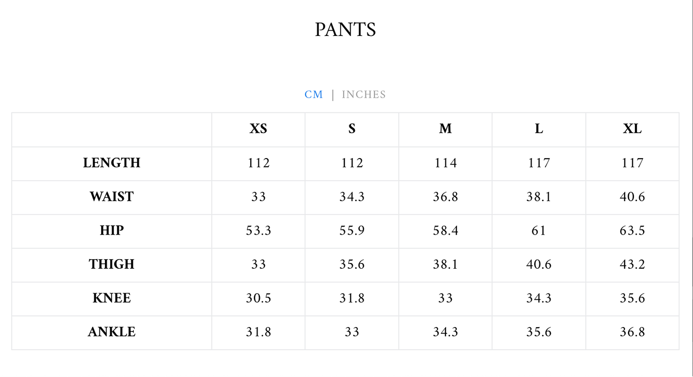Switch units to CM
693x377 pixels.
click(x=314, y=94)
